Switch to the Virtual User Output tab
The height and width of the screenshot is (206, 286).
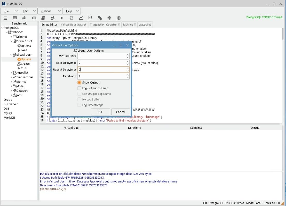(x=73, y=24)
